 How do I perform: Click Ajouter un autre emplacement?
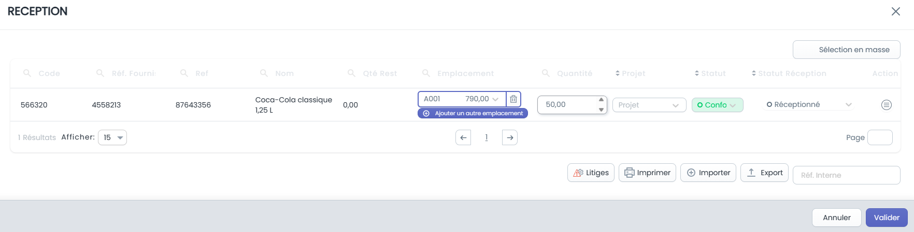(x=473, y=113)
